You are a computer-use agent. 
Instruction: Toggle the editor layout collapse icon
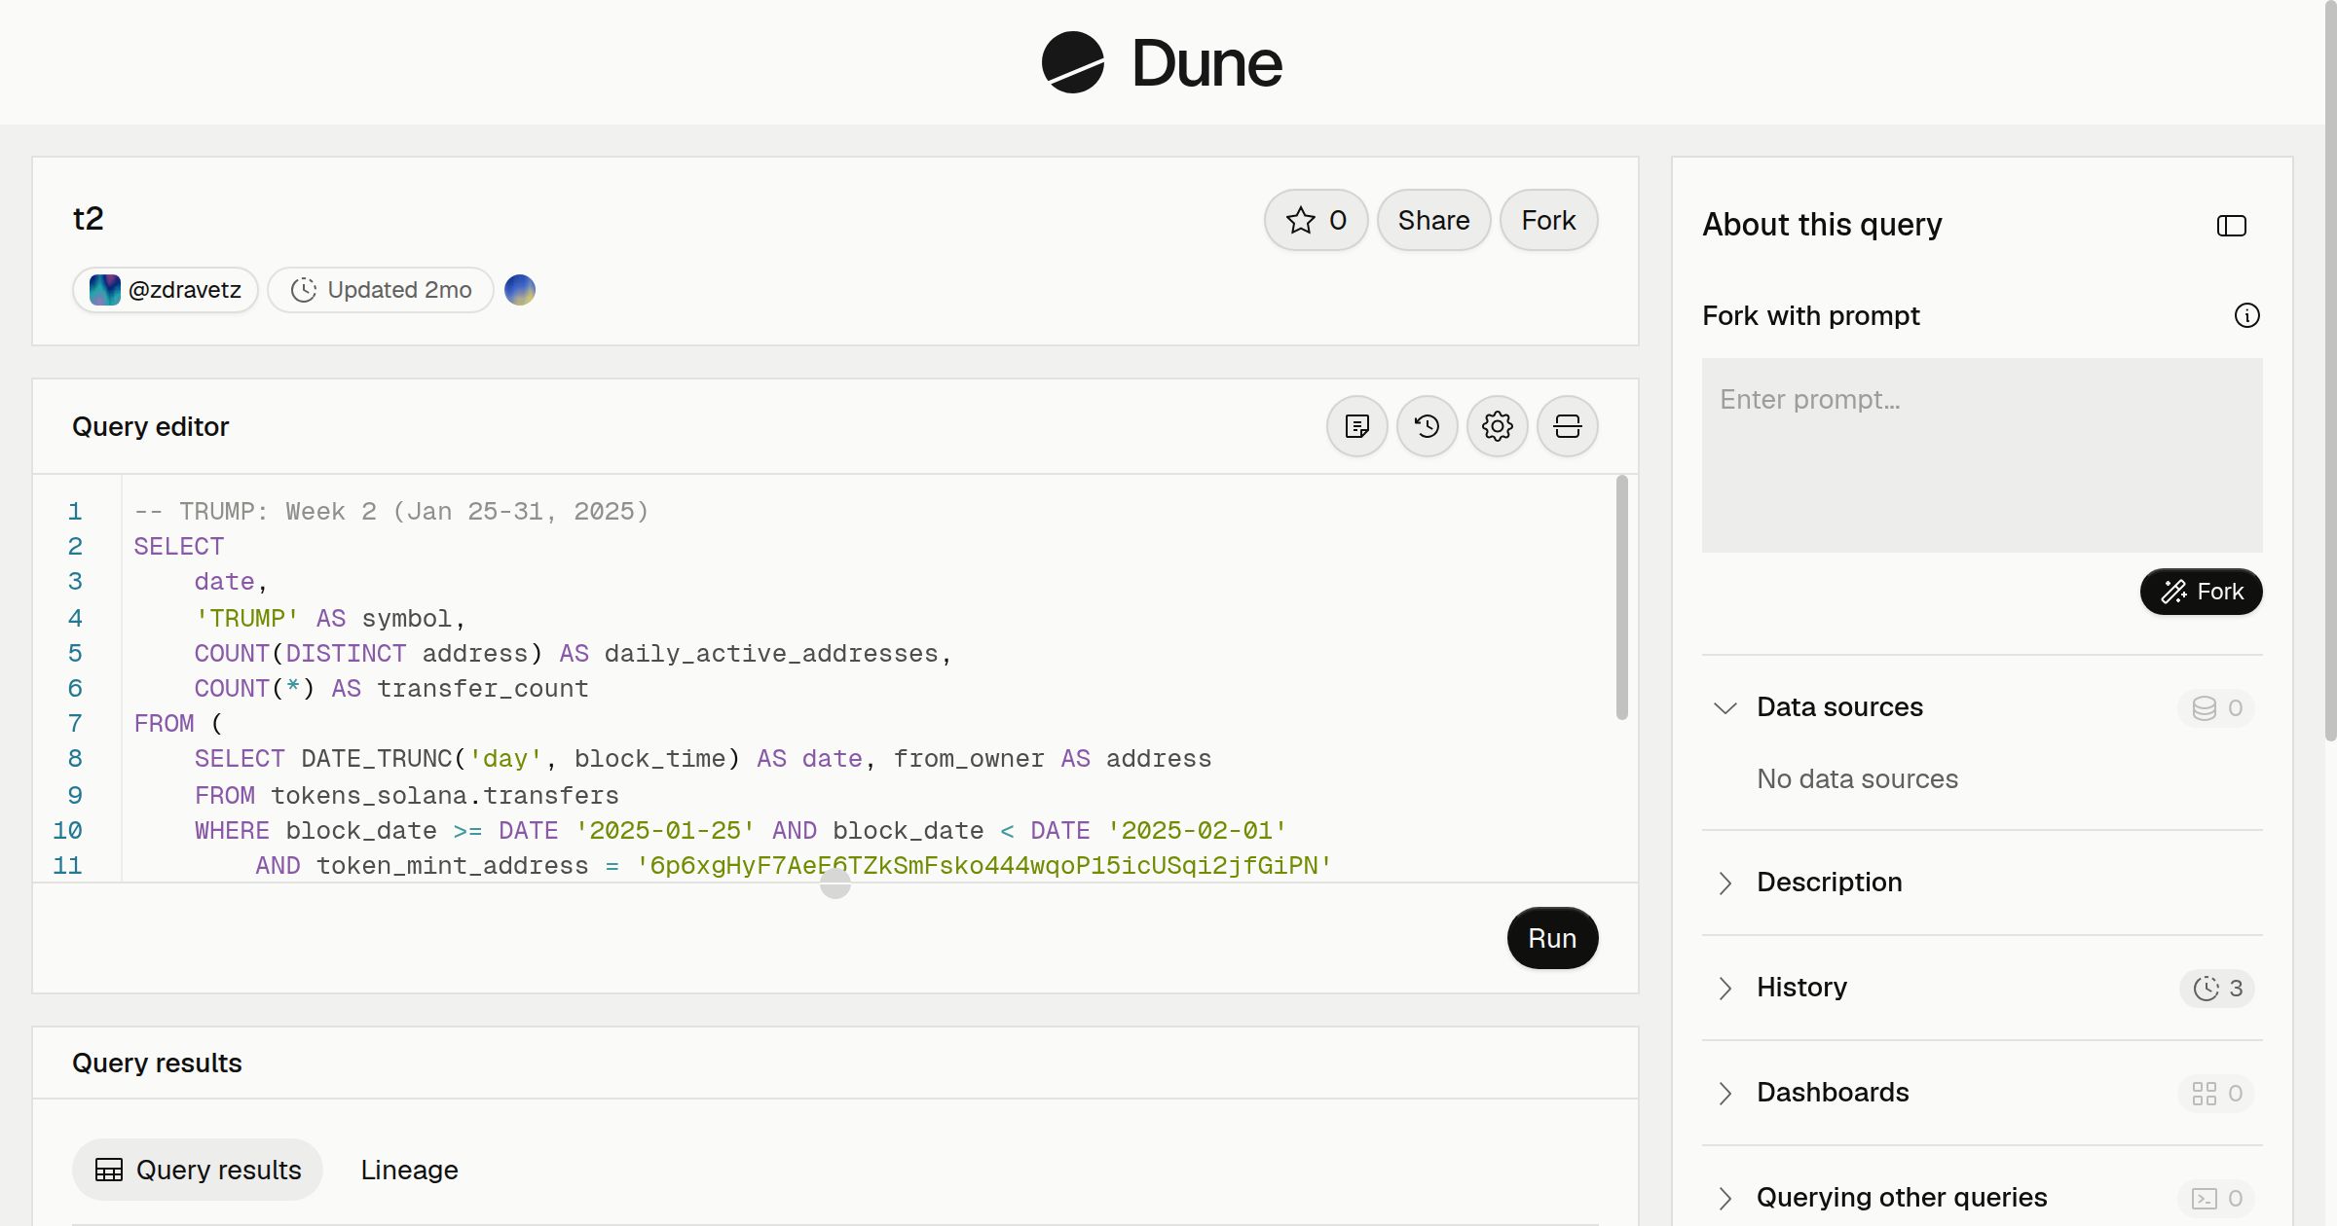pos(1567,426)
